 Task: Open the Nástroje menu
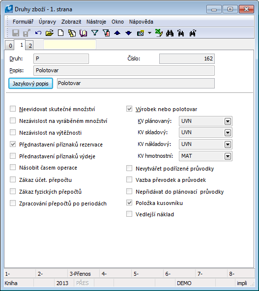[x=96, y=22]
